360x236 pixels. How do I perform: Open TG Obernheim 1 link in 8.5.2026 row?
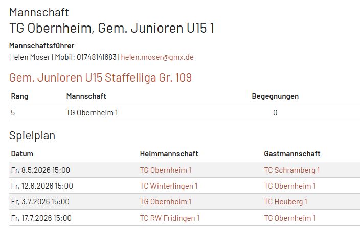point(165,170)
